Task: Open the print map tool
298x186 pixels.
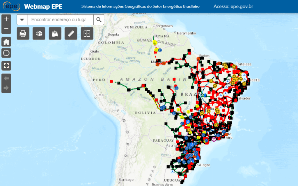Action: tap(23, 34)
